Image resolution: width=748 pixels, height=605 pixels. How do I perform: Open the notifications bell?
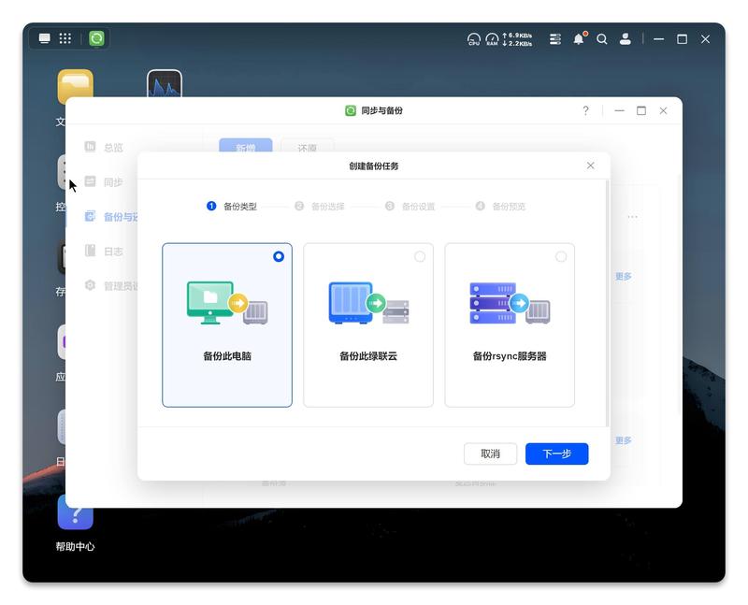[x=579, y=38]
